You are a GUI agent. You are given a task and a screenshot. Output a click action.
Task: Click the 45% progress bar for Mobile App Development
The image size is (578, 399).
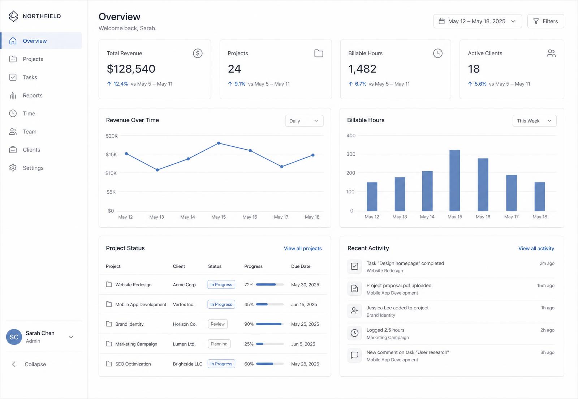(270, 304)
